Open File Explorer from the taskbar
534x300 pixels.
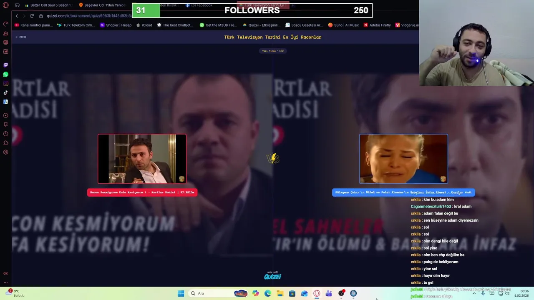pos(280,293)
